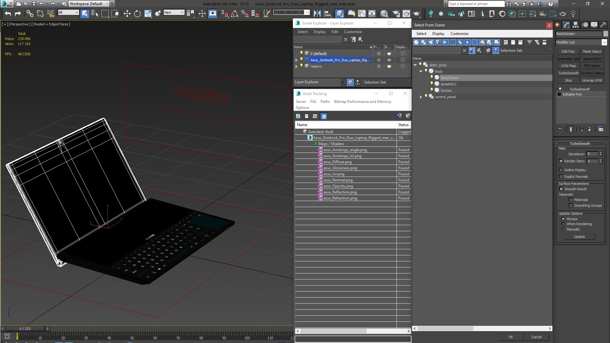The width and height of the screenshot is (610, 343).
Task: Choose the Select and Rotate tool
Action: (137, 13)
